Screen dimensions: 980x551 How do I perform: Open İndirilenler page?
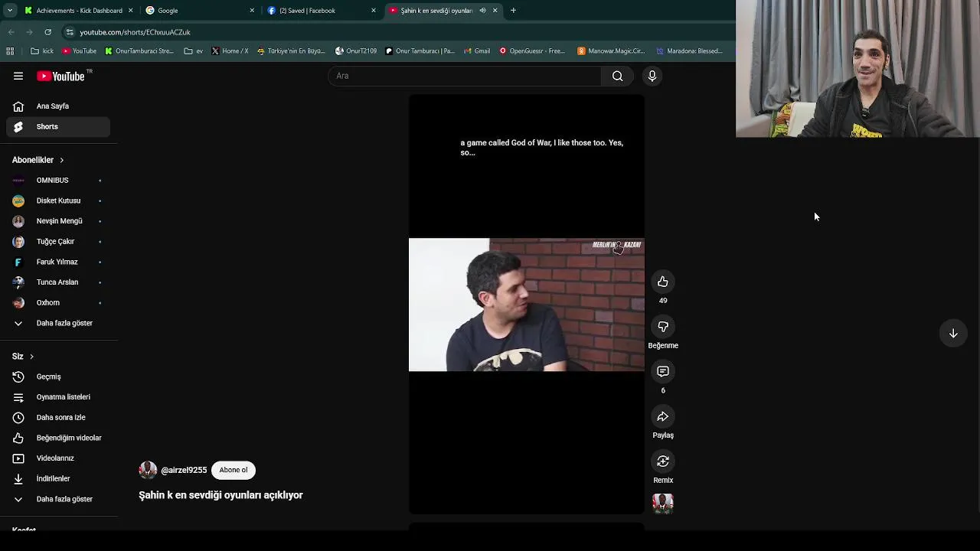tap(58, 478)
